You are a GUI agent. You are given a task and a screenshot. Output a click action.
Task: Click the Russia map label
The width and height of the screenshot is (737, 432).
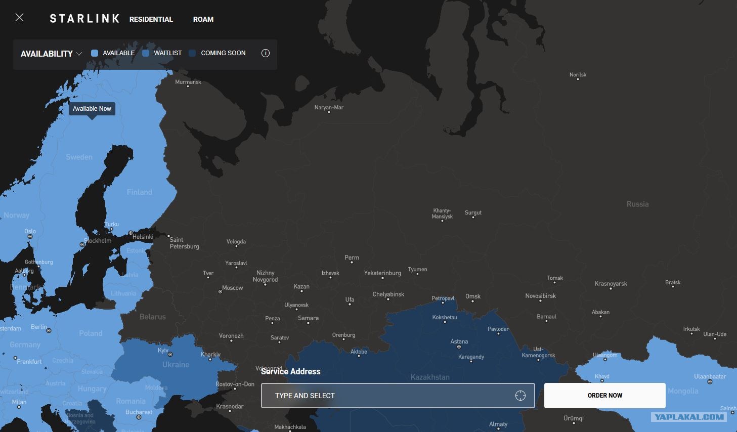click(637, 204)
